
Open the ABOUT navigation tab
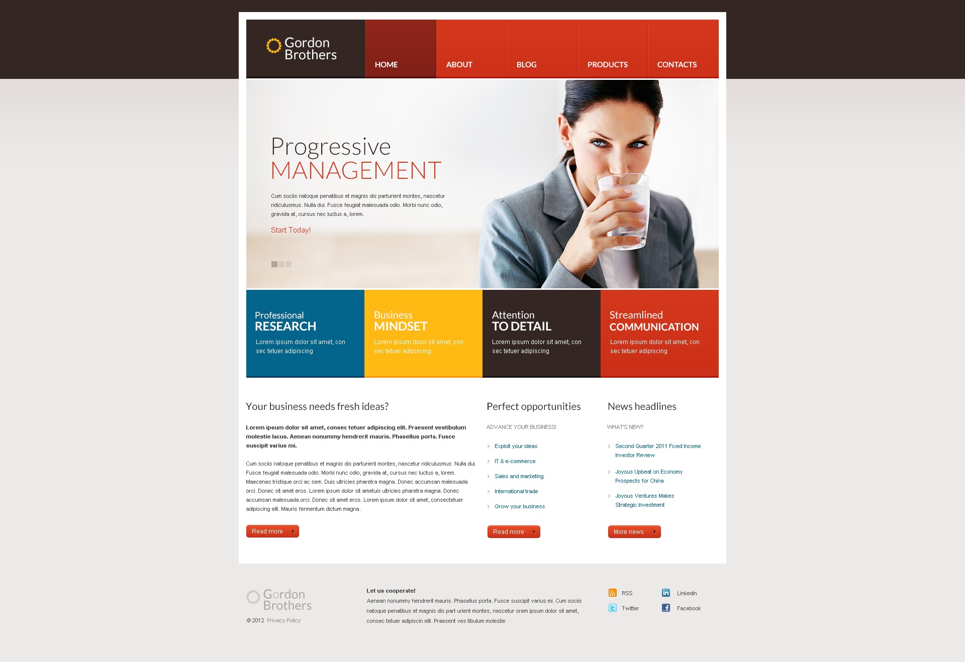point(460,64)
